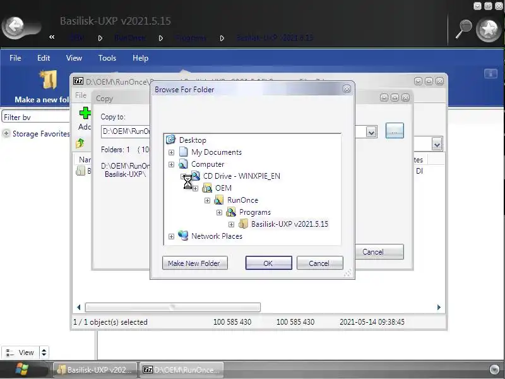Open the Copy to path dropdown arrow

[371, 132]
